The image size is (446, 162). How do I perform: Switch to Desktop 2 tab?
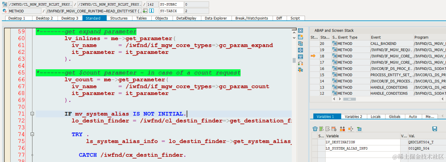tap(44, 18)
